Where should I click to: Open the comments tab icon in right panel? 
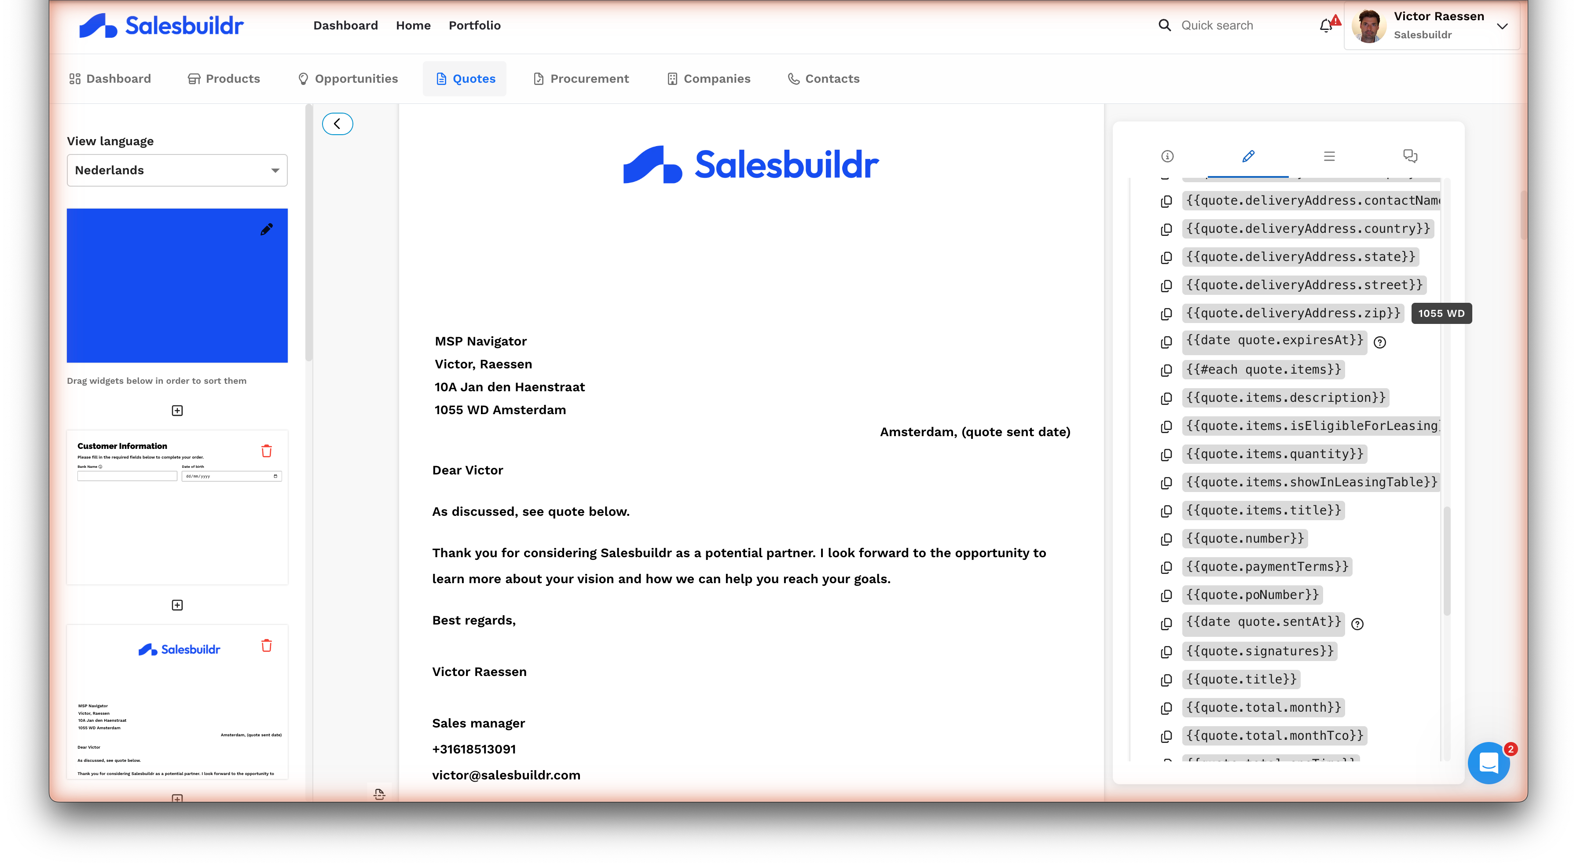1410,156
